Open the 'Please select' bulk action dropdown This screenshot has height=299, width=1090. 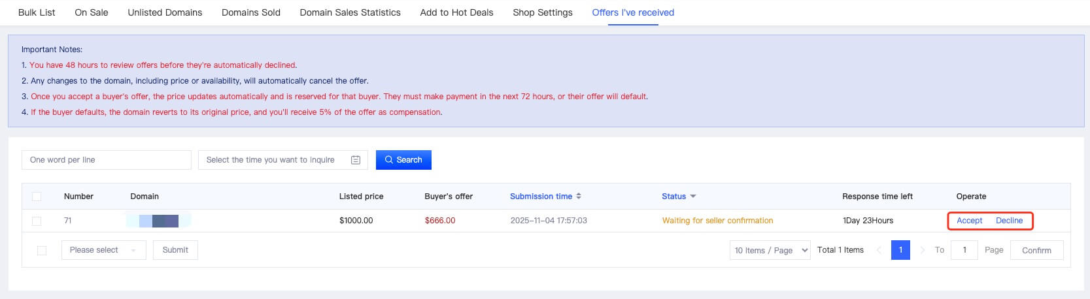(x=103, y=250)
